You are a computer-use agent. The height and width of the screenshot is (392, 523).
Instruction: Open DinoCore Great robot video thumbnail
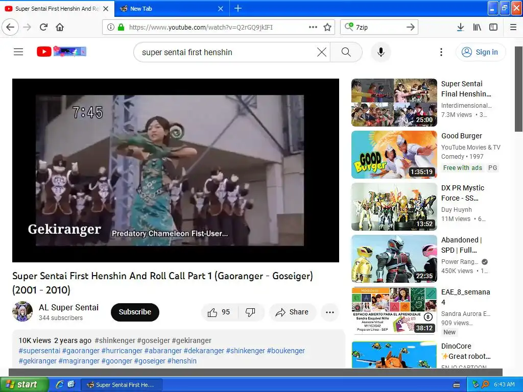(394, 355)
